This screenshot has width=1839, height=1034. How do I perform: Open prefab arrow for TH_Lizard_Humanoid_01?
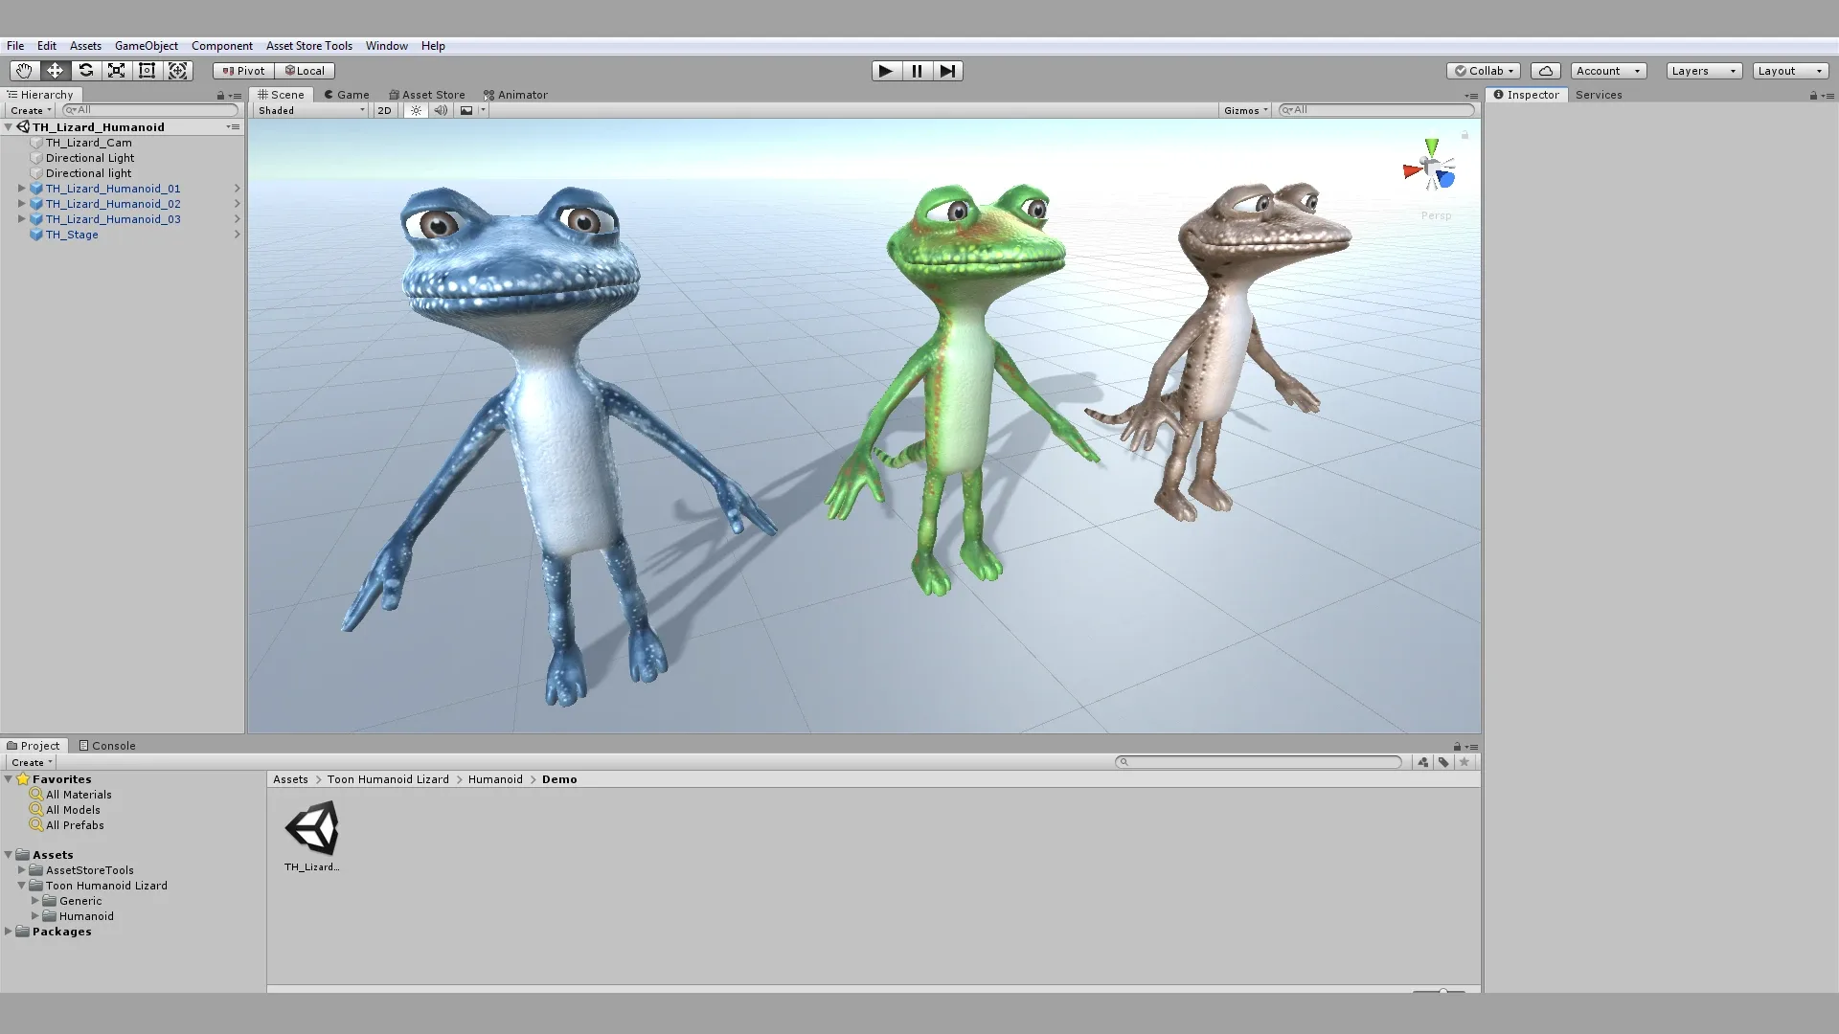coord(237,189)
